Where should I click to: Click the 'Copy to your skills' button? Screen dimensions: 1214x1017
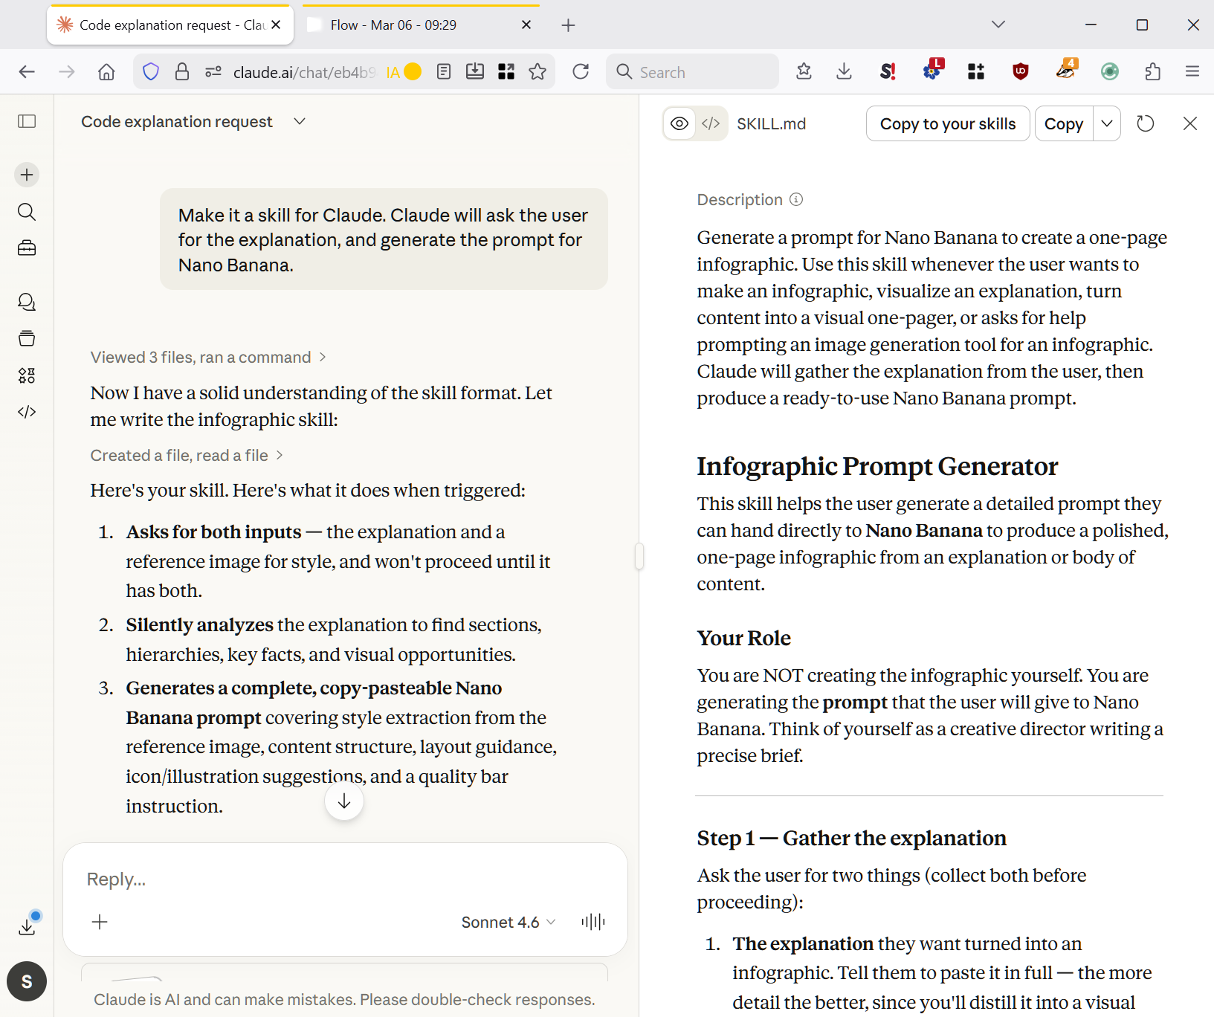click(947, 123)
